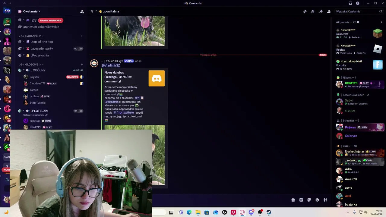Open the GIF picker button
The width and height of the screenshot is (386, 217).
click(x=301, y=200)
